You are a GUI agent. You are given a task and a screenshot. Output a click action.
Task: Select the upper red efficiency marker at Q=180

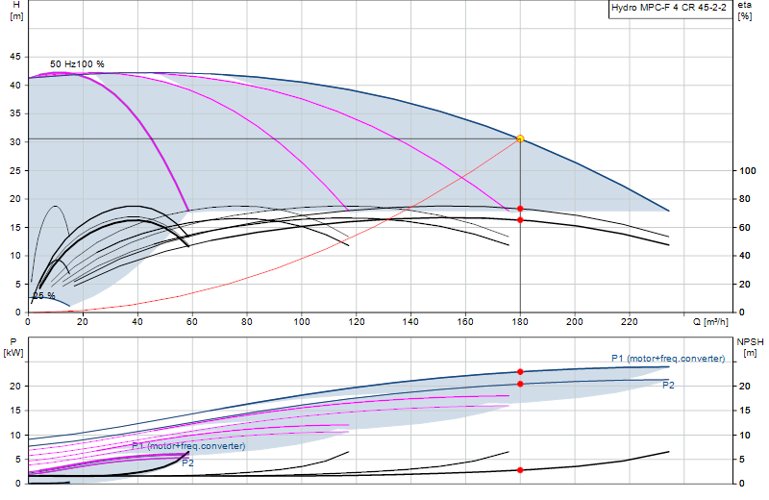[x=520, y=209]
